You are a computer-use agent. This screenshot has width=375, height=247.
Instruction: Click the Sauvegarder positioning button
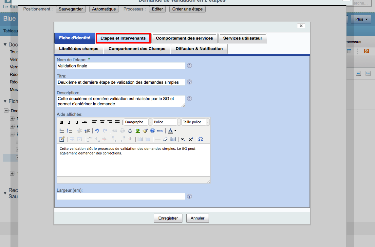(71, 9)
